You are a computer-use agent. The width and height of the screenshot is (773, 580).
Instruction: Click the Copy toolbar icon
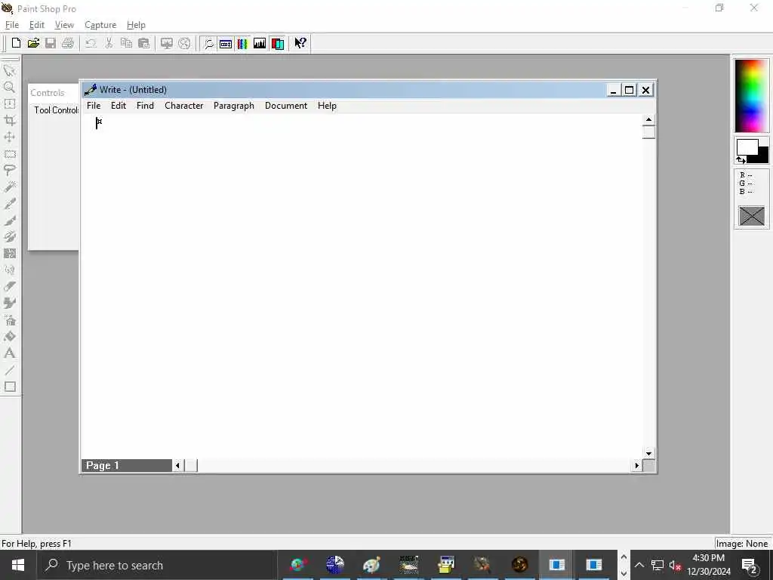point(126,43)
